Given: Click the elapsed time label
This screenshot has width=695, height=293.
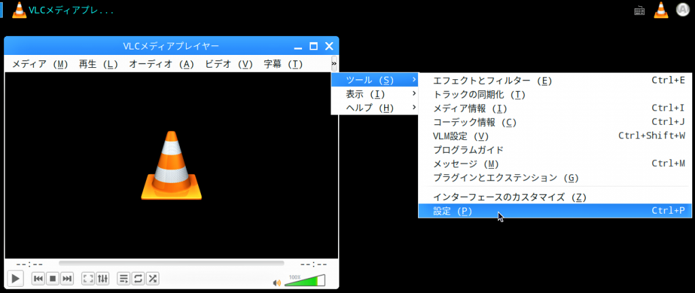Looking at the screenshot, I should (x=29, y=265).
